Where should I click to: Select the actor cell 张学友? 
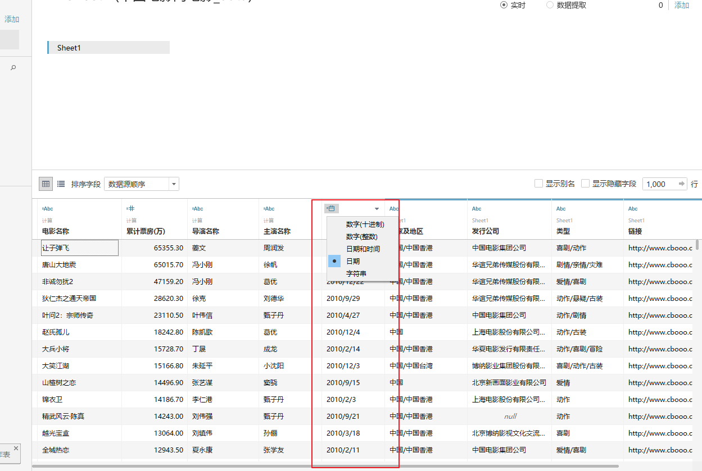click(x=290, y=450)
